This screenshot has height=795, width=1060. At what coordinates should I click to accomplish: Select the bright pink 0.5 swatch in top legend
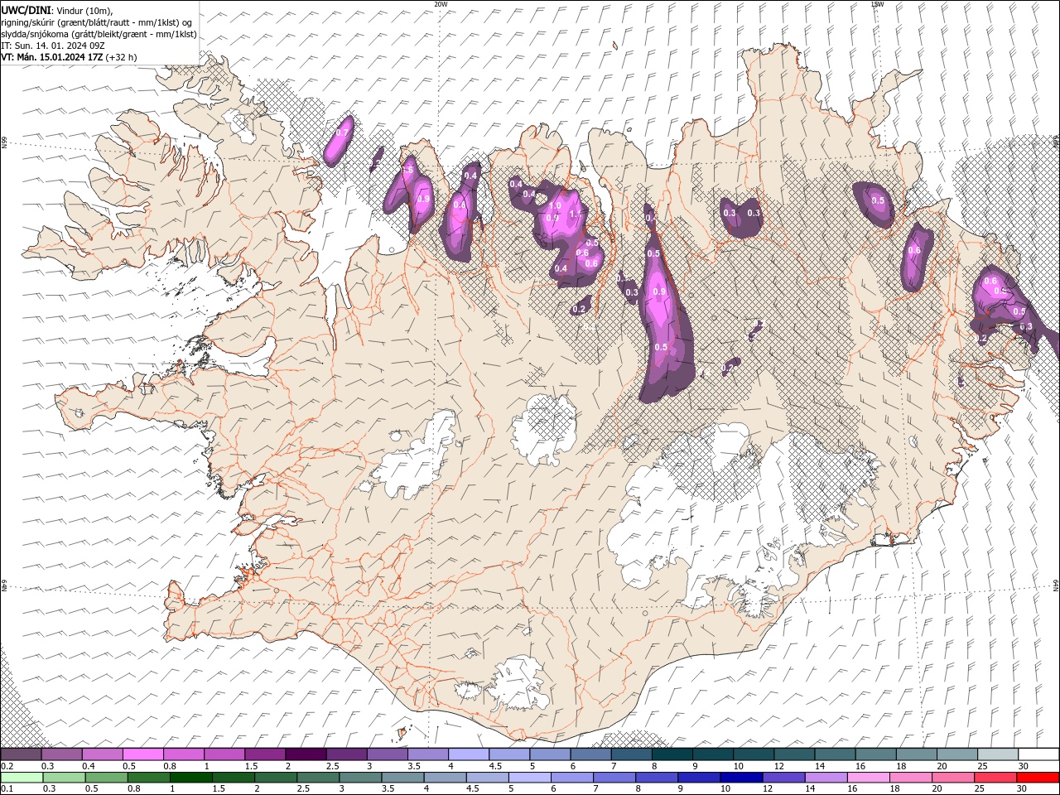(x=142, y=754)
